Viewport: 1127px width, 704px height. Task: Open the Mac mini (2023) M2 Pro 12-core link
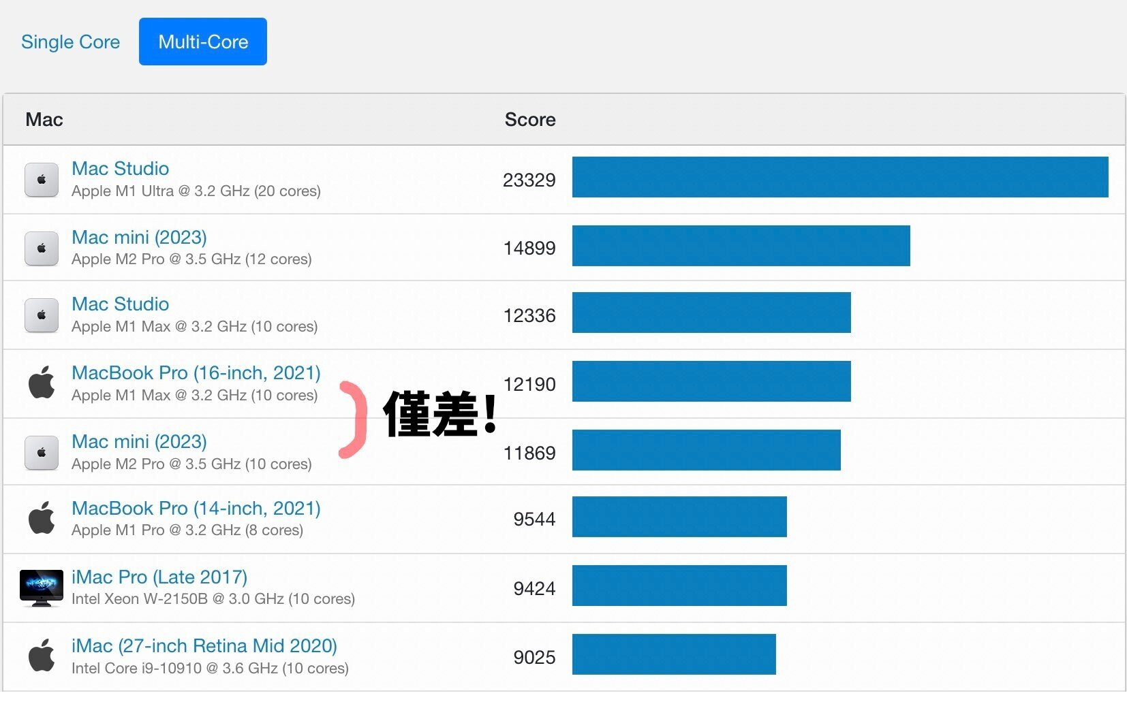139,237
